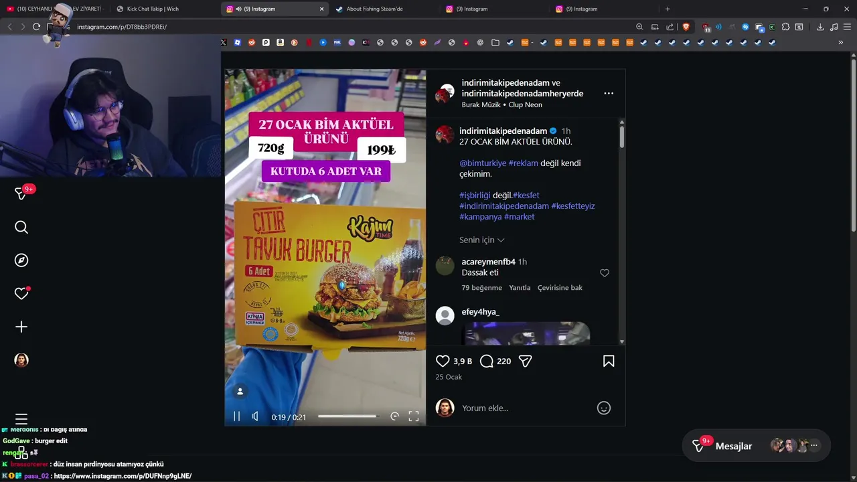Open browser downloads
This screenshot has height=482, width=857.
(x=820, y=27)
